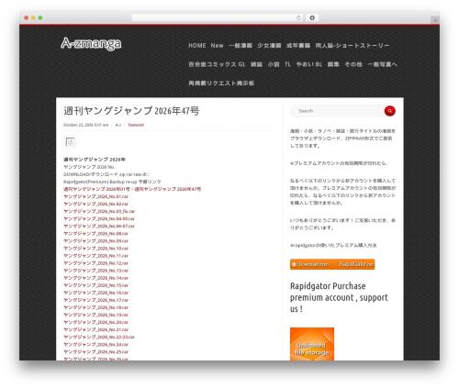Viewport: 459px width, 388px height.
Task: Click the October 22, 2026 date text
Action: coord(85,125)
